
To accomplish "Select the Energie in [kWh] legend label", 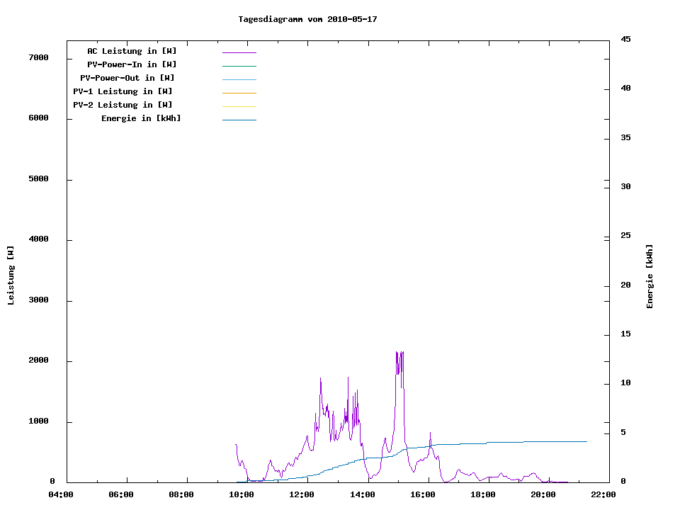I will 141,118.
